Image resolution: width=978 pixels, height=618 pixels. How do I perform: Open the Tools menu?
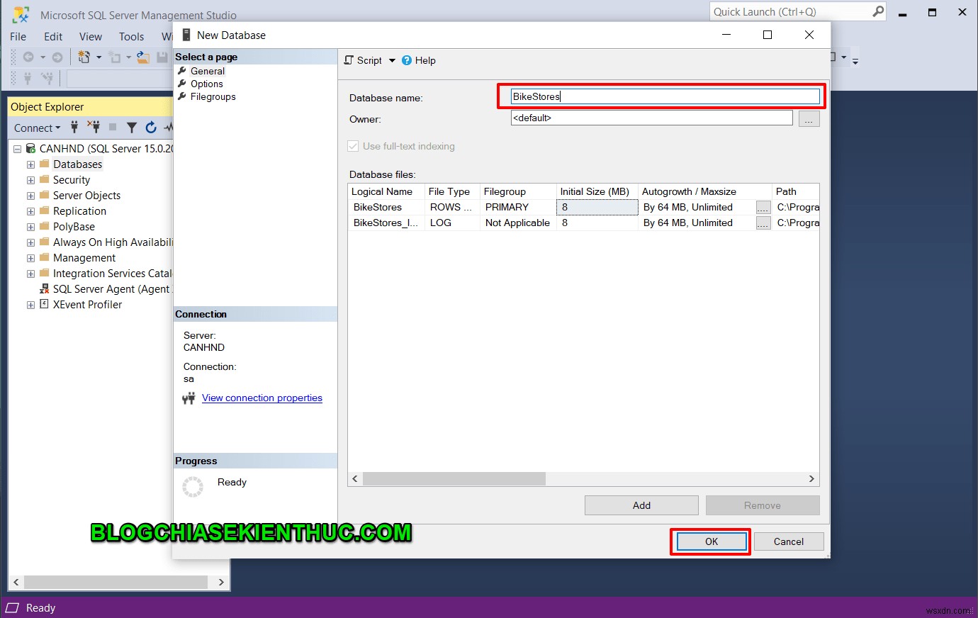click(131, 36)
